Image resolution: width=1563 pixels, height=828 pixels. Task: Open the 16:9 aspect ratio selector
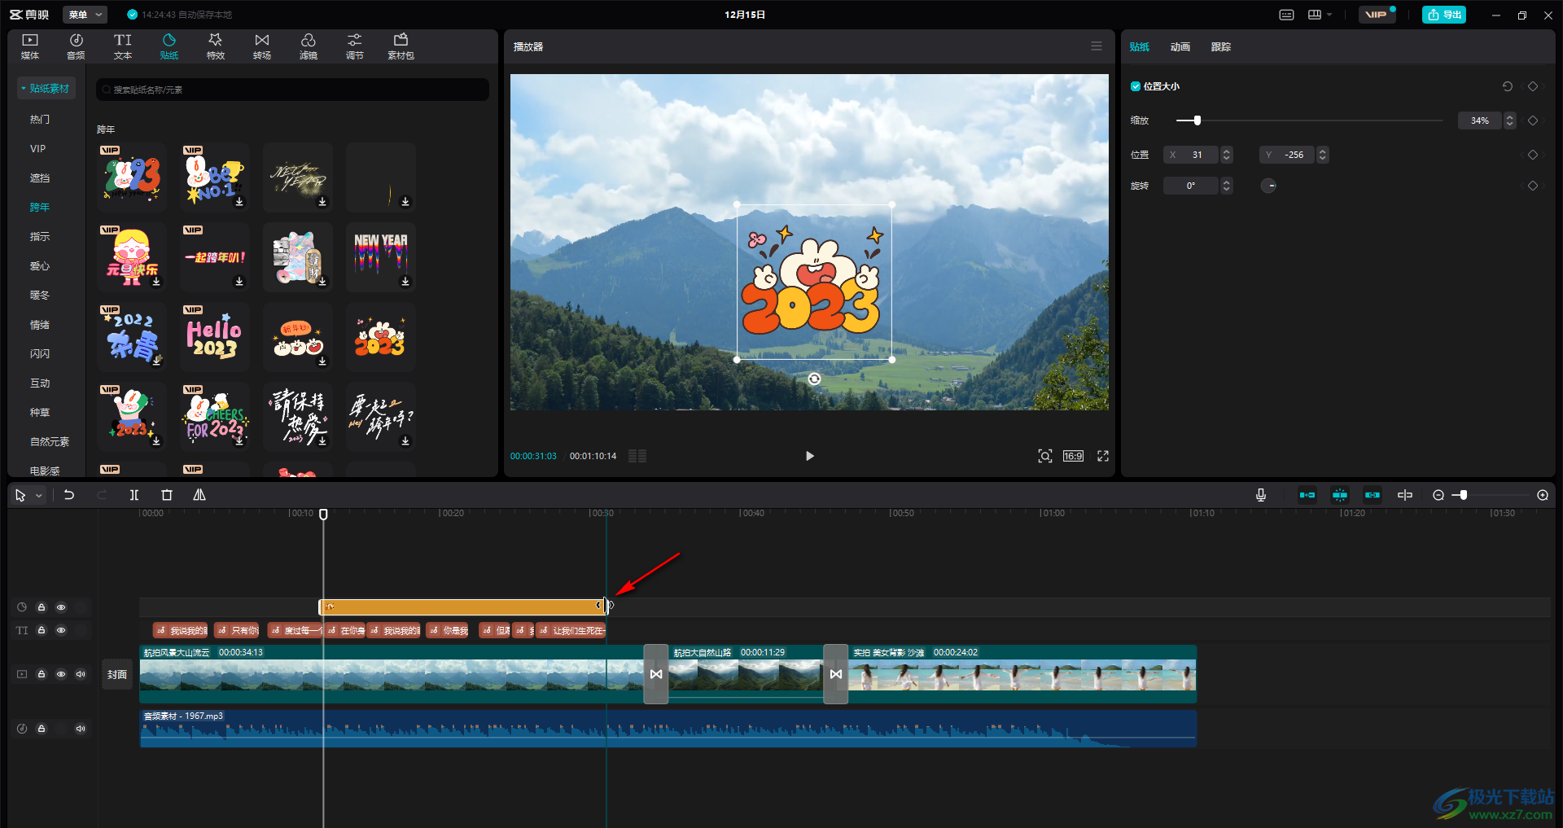1073,456
